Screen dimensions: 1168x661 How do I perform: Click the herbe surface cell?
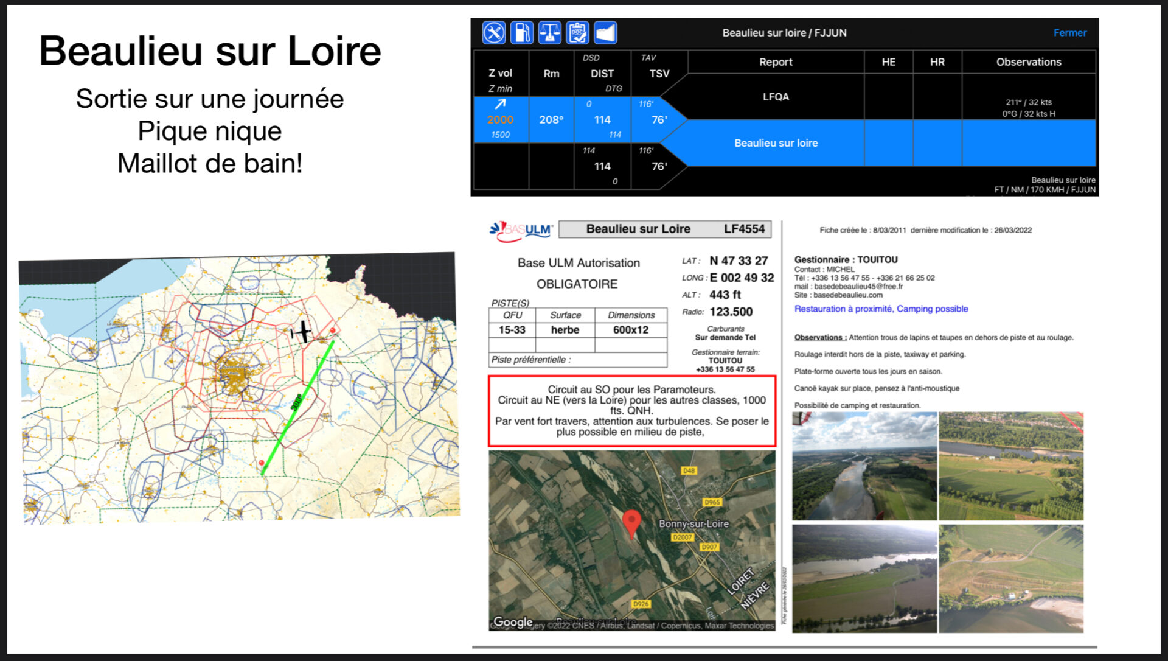(565, 330)
